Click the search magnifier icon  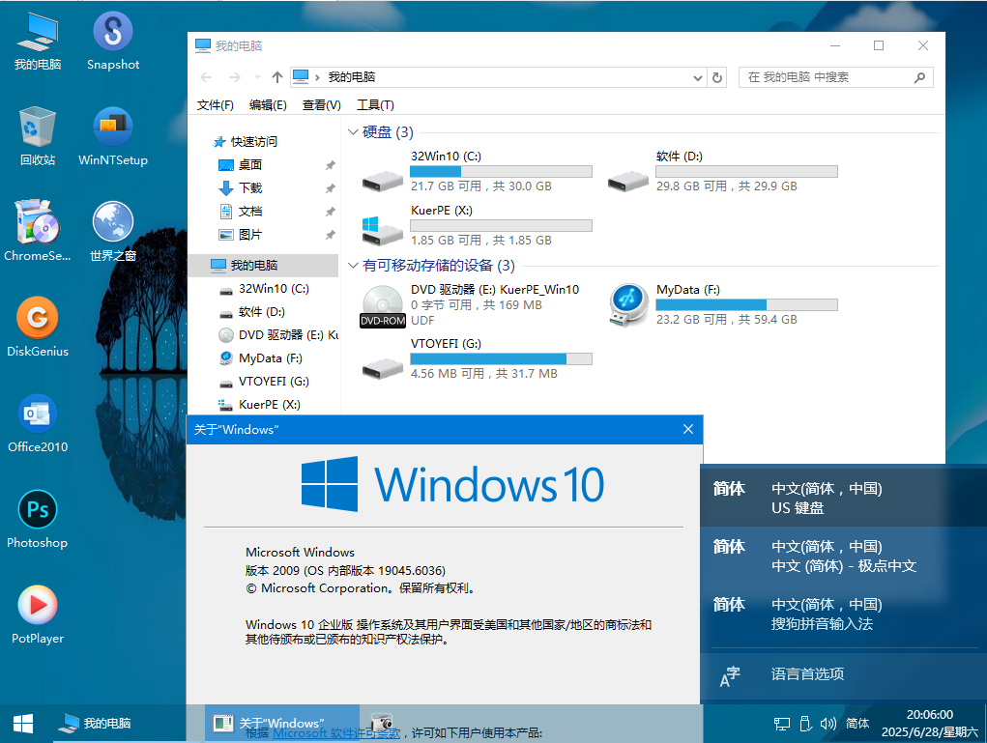click(919, 77)
